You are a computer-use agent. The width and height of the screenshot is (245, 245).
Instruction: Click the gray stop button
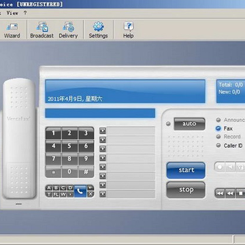(186, 190)
